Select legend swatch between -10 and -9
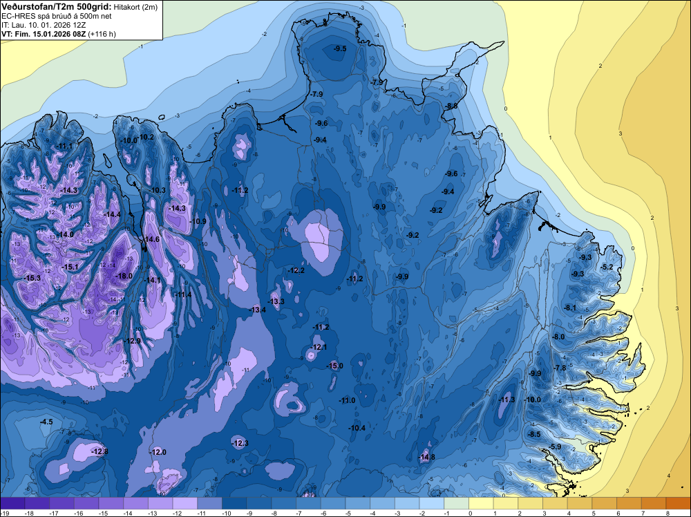This screenshot has height=517, width=691. click(234, 503)
